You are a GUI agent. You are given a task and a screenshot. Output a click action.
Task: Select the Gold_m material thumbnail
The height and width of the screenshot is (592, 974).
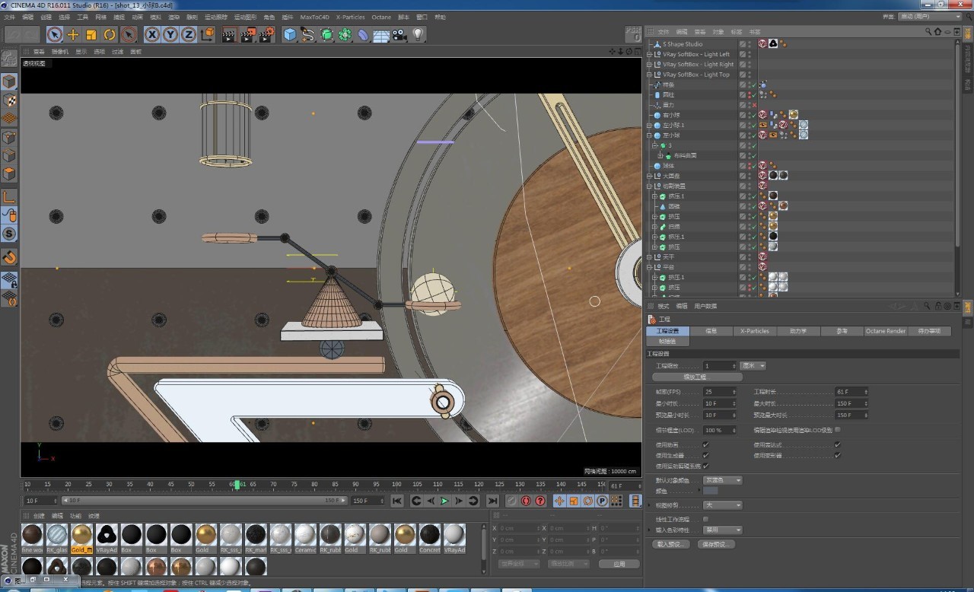[81, 537]
